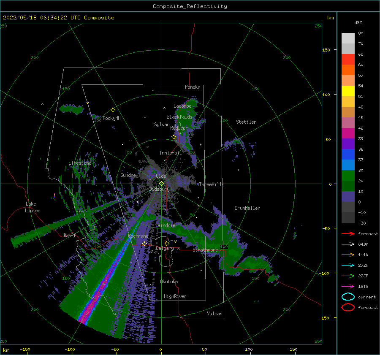Click the white plus marker southeast of Stettler
Screen dimensions: 380x355
(x=239, y=170)
